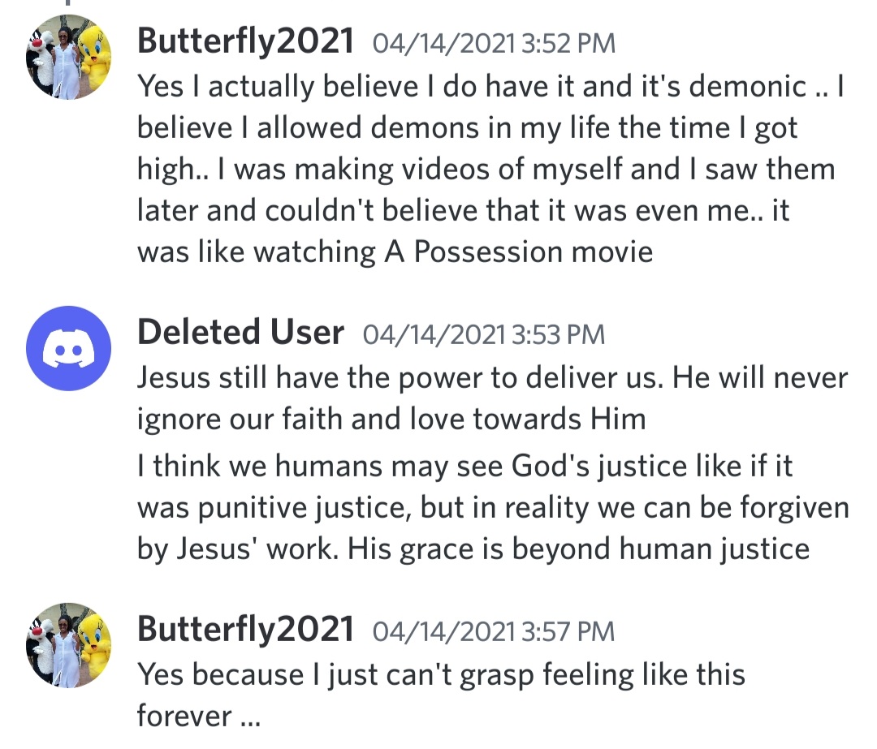Click the 04/14/2021 3:53 PM timestamp
Screen dimensions: 877x749
[484, 334]
